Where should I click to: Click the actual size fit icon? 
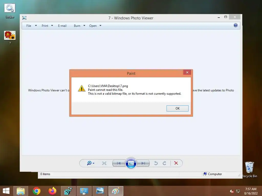(x=104, y=163)
